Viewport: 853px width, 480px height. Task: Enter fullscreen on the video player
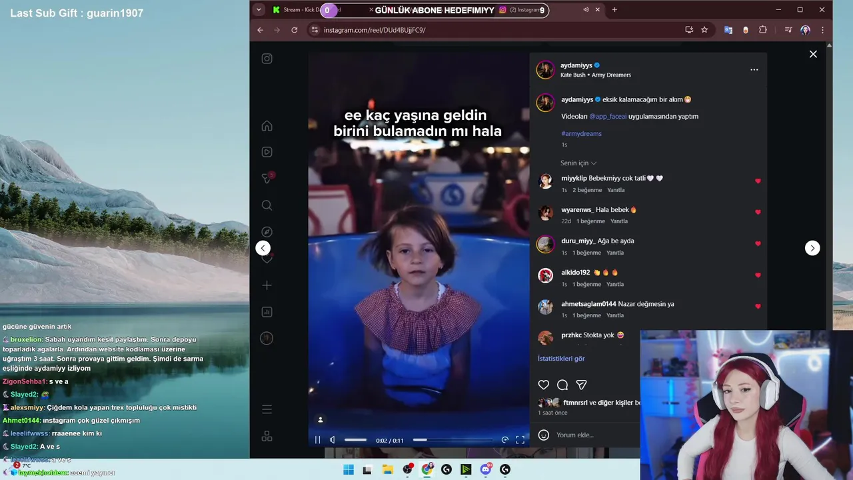point(520,440)
